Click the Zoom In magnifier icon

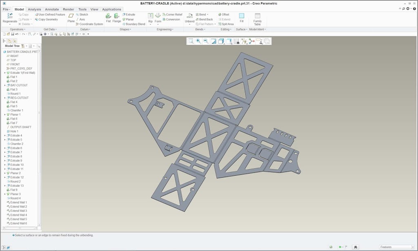[198, 41]
